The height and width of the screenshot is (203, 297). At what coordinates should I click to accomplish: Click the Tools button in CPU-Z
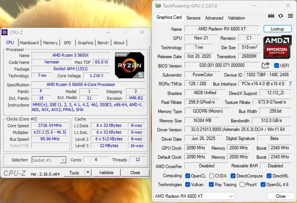[74, 173]
